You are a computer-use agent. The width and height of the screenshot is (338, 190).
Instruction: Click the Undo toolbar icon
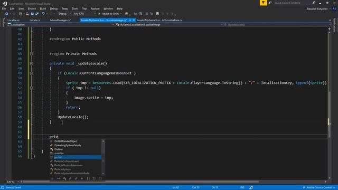(x=43, y=14)
